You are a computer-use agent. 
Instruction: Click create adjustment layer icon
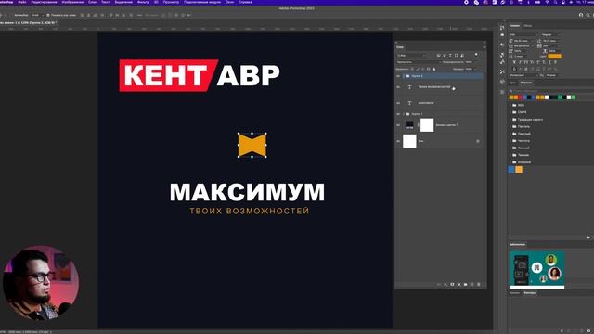458,284
